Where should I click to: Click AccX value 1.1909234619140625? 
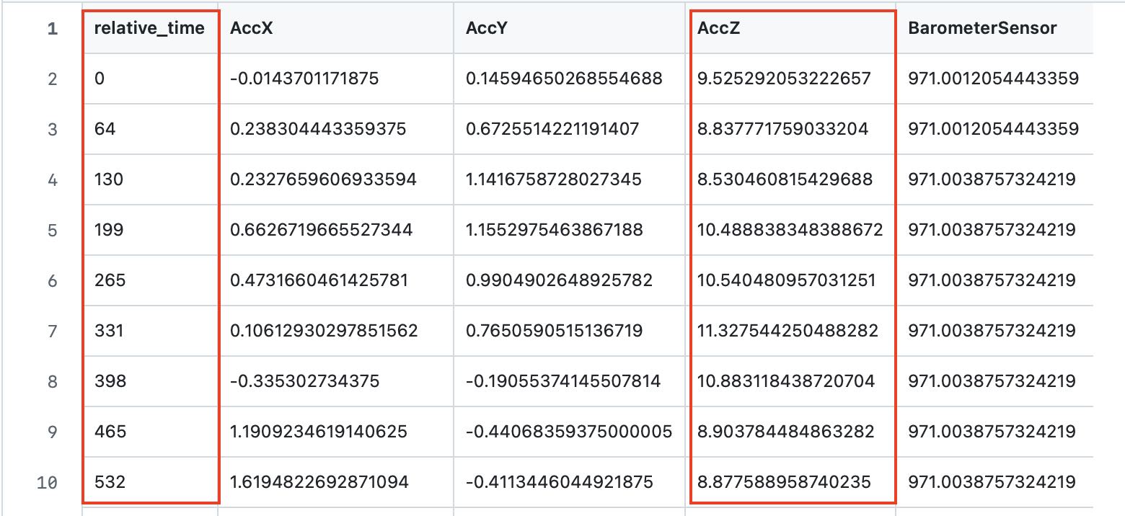point(319,432)
